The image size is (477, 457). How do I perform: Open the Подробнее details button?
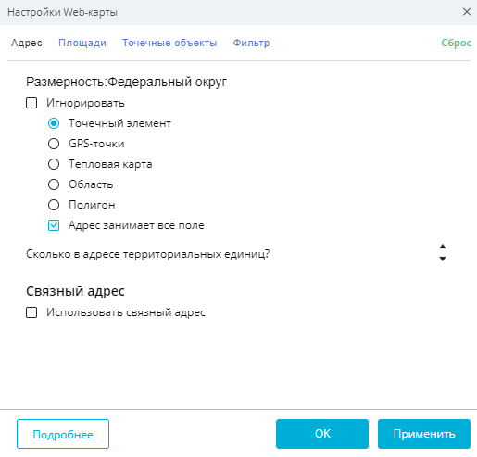click(63, 434)
